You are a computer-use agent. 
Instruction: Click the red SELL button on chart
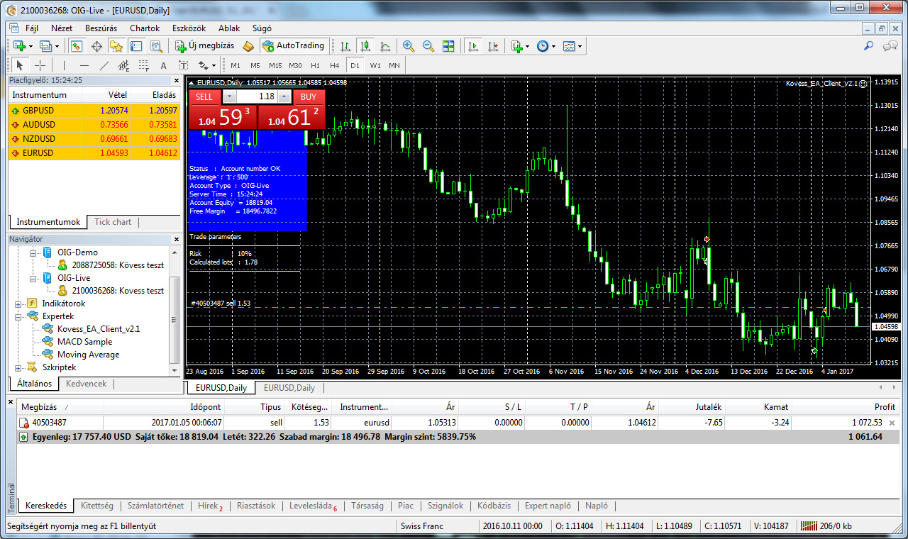coord(204,97)
